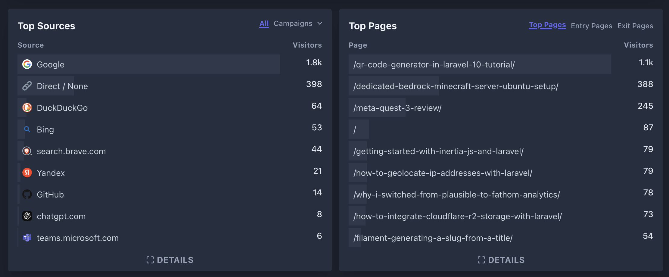Viewport: 669px width, 277px height.
Task: Switch to the Entry Pages tab
Action: [x=591, y=26]
